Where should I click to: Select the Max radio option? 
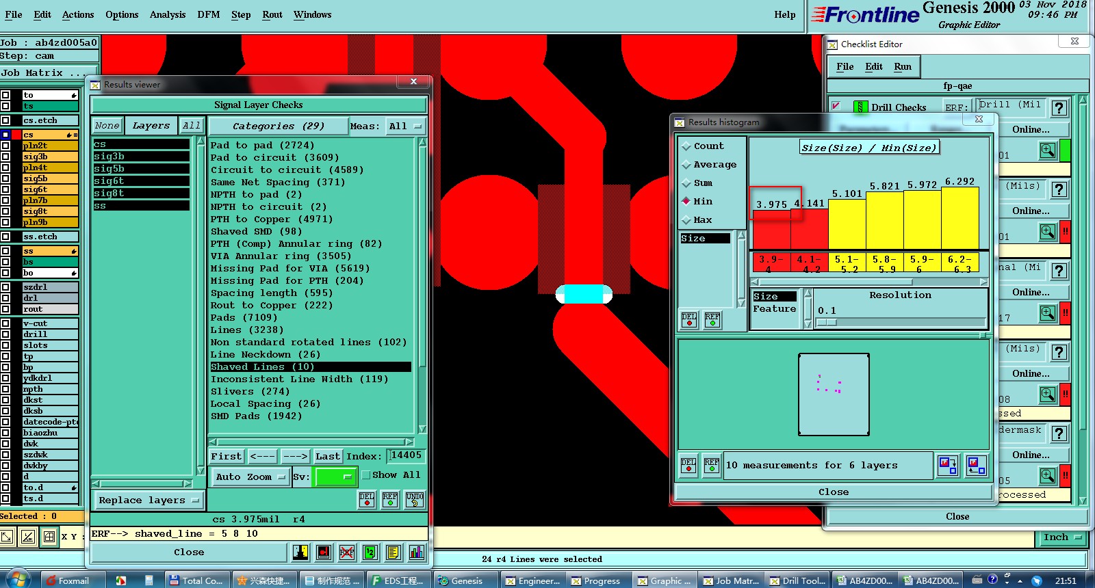click(686, 220)
